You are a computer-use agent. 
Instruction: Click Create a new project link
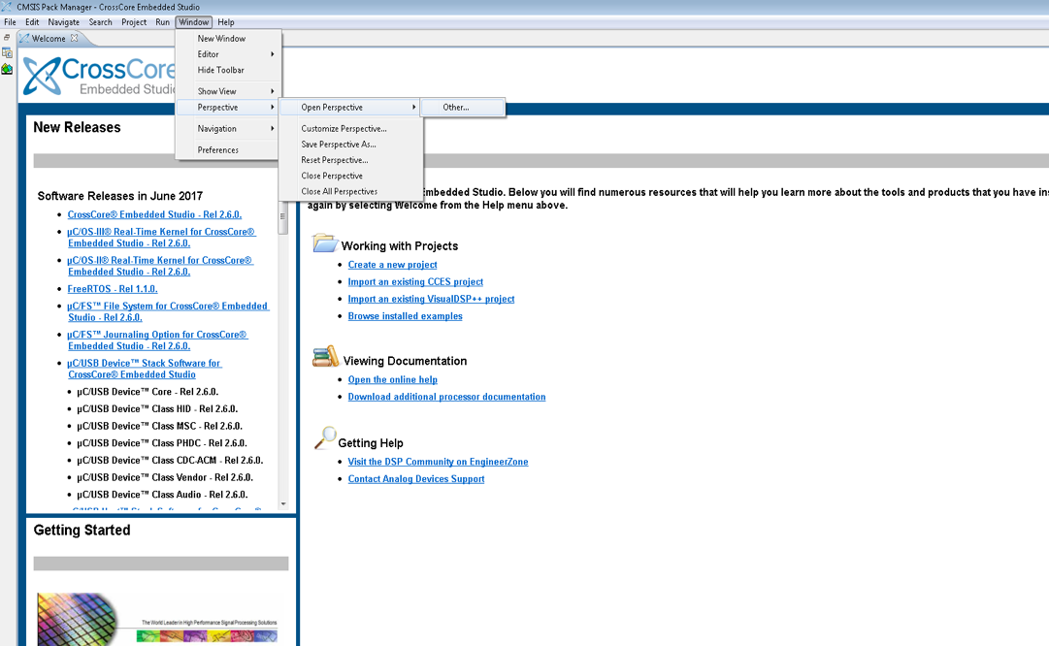392,265
